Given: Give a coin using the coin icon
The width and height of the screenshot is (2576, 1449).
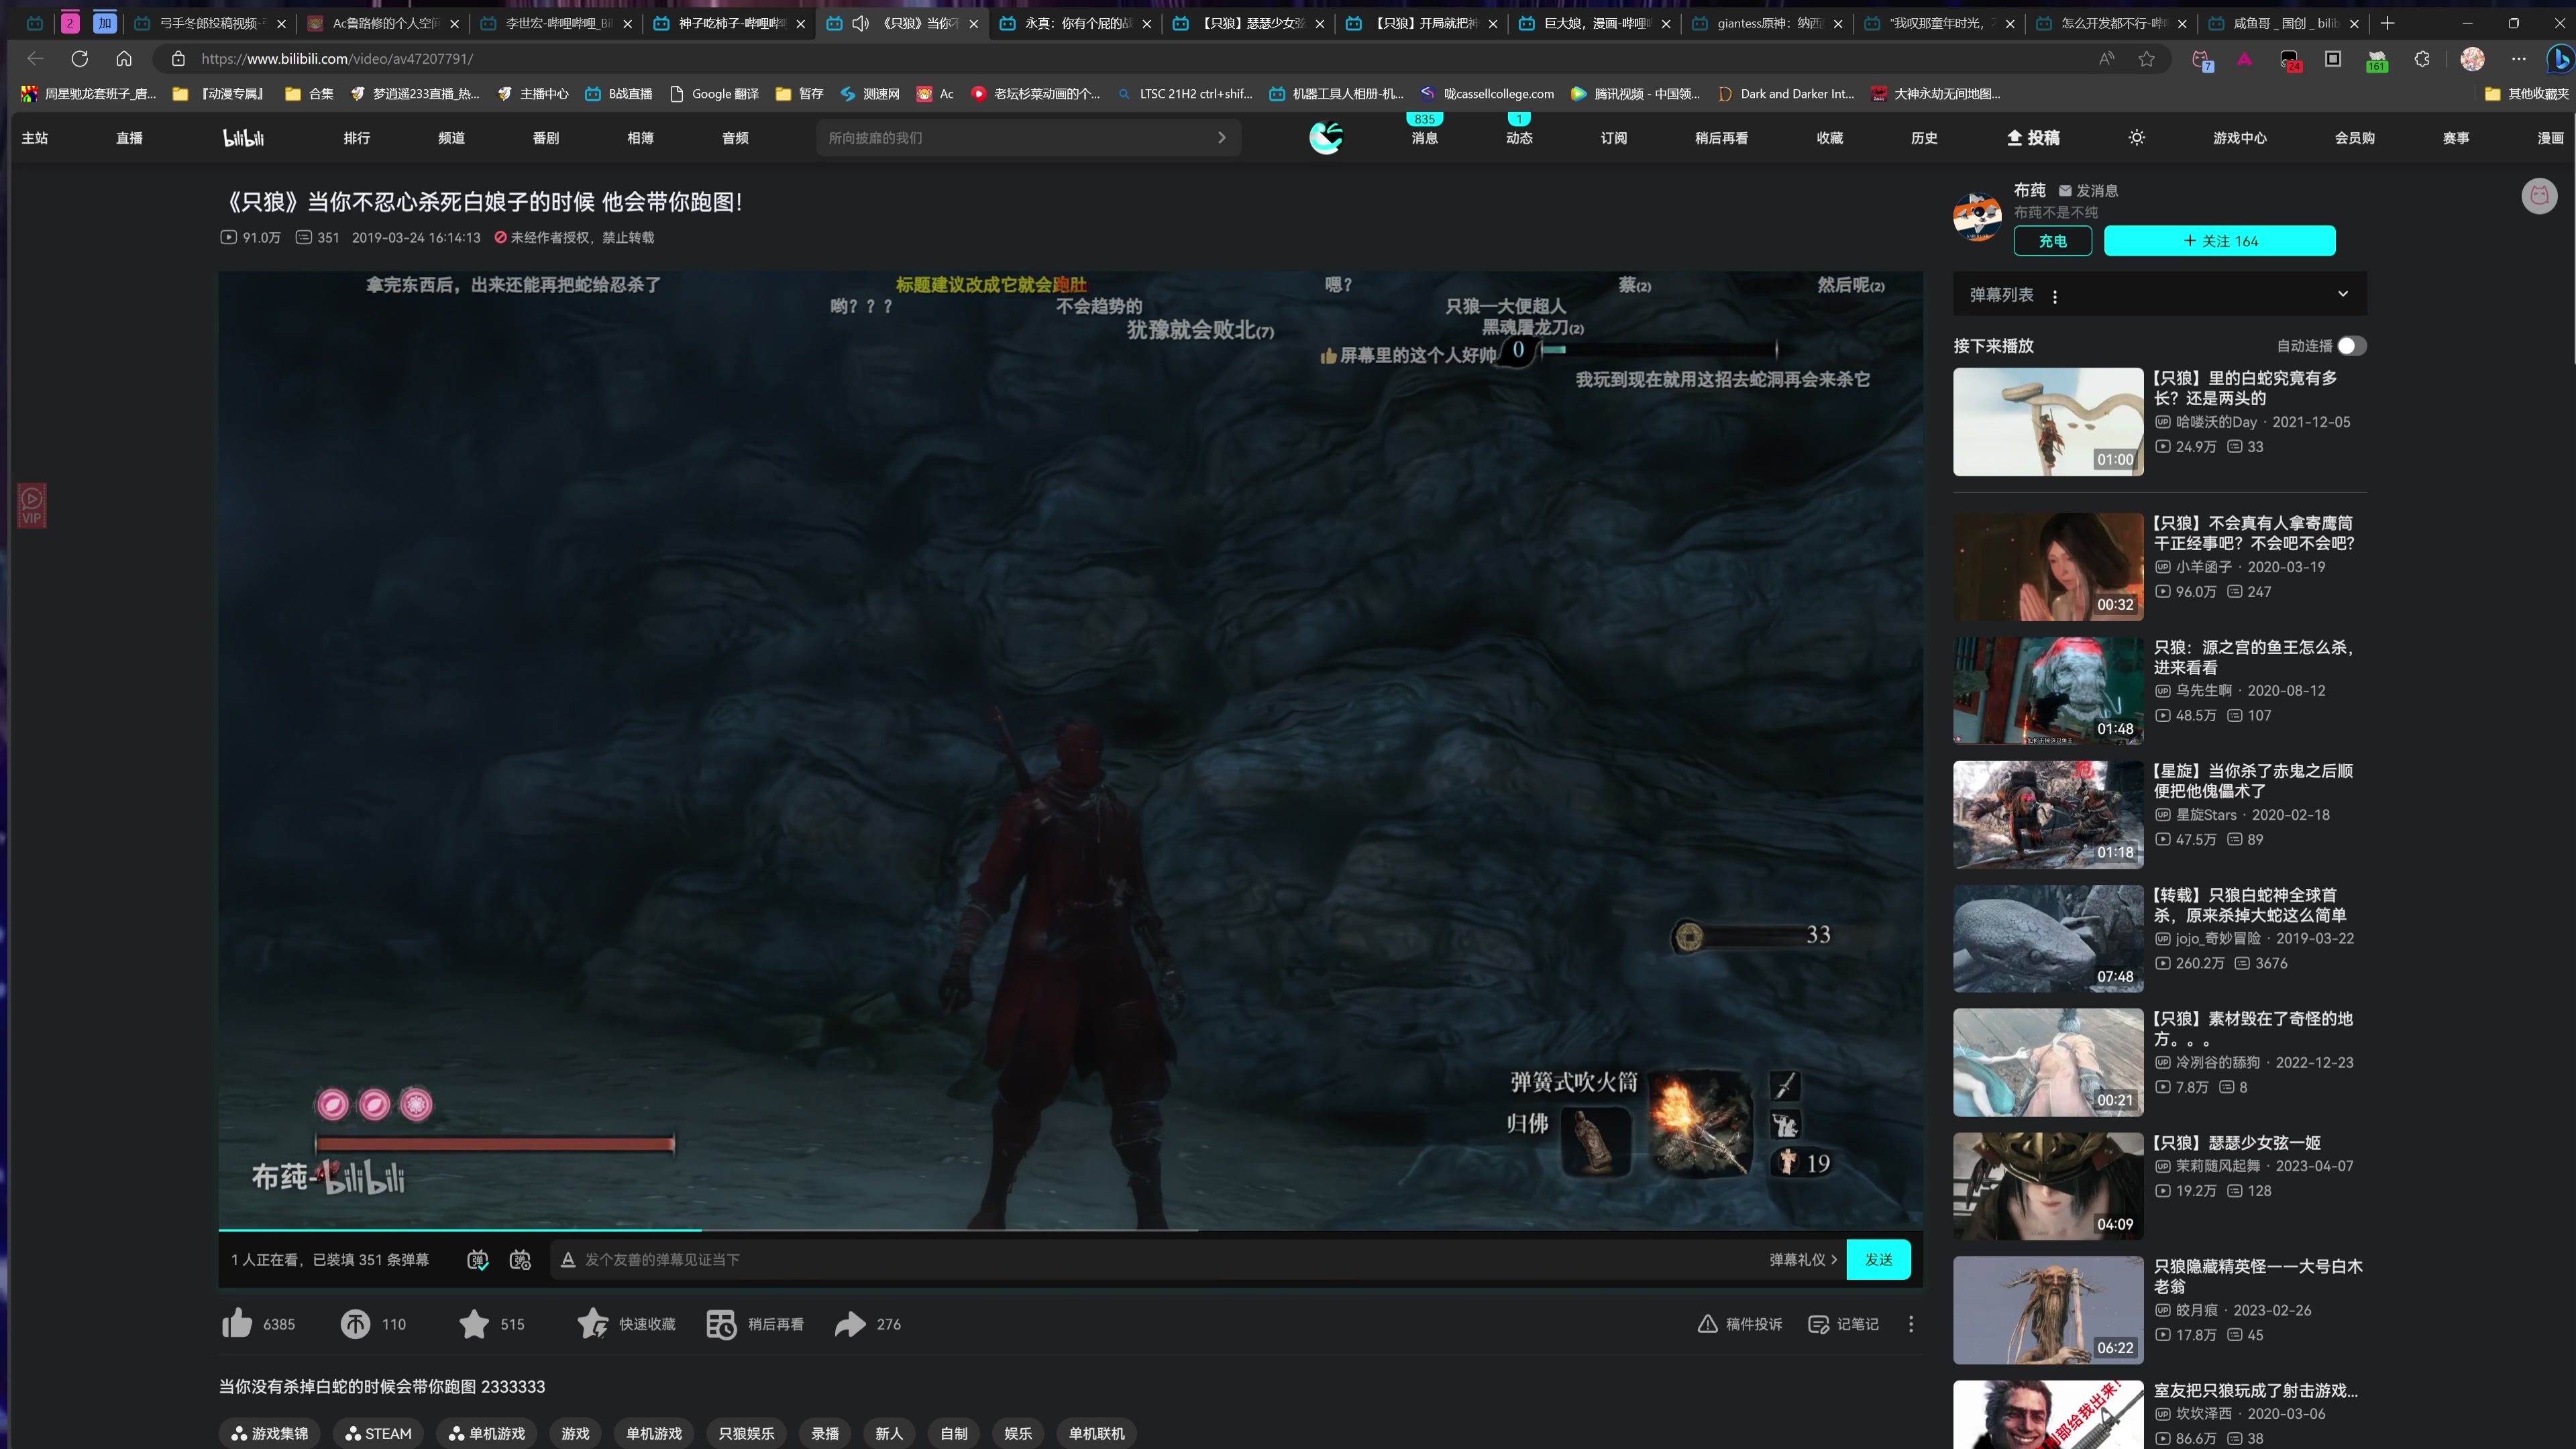Looking at the screenshot, I should click(355, 1323).
